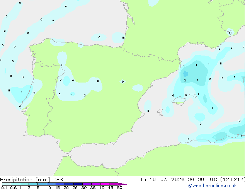Select the 5–10 mm legend color swatch
The image size is (245, 189).
(42, 184)
